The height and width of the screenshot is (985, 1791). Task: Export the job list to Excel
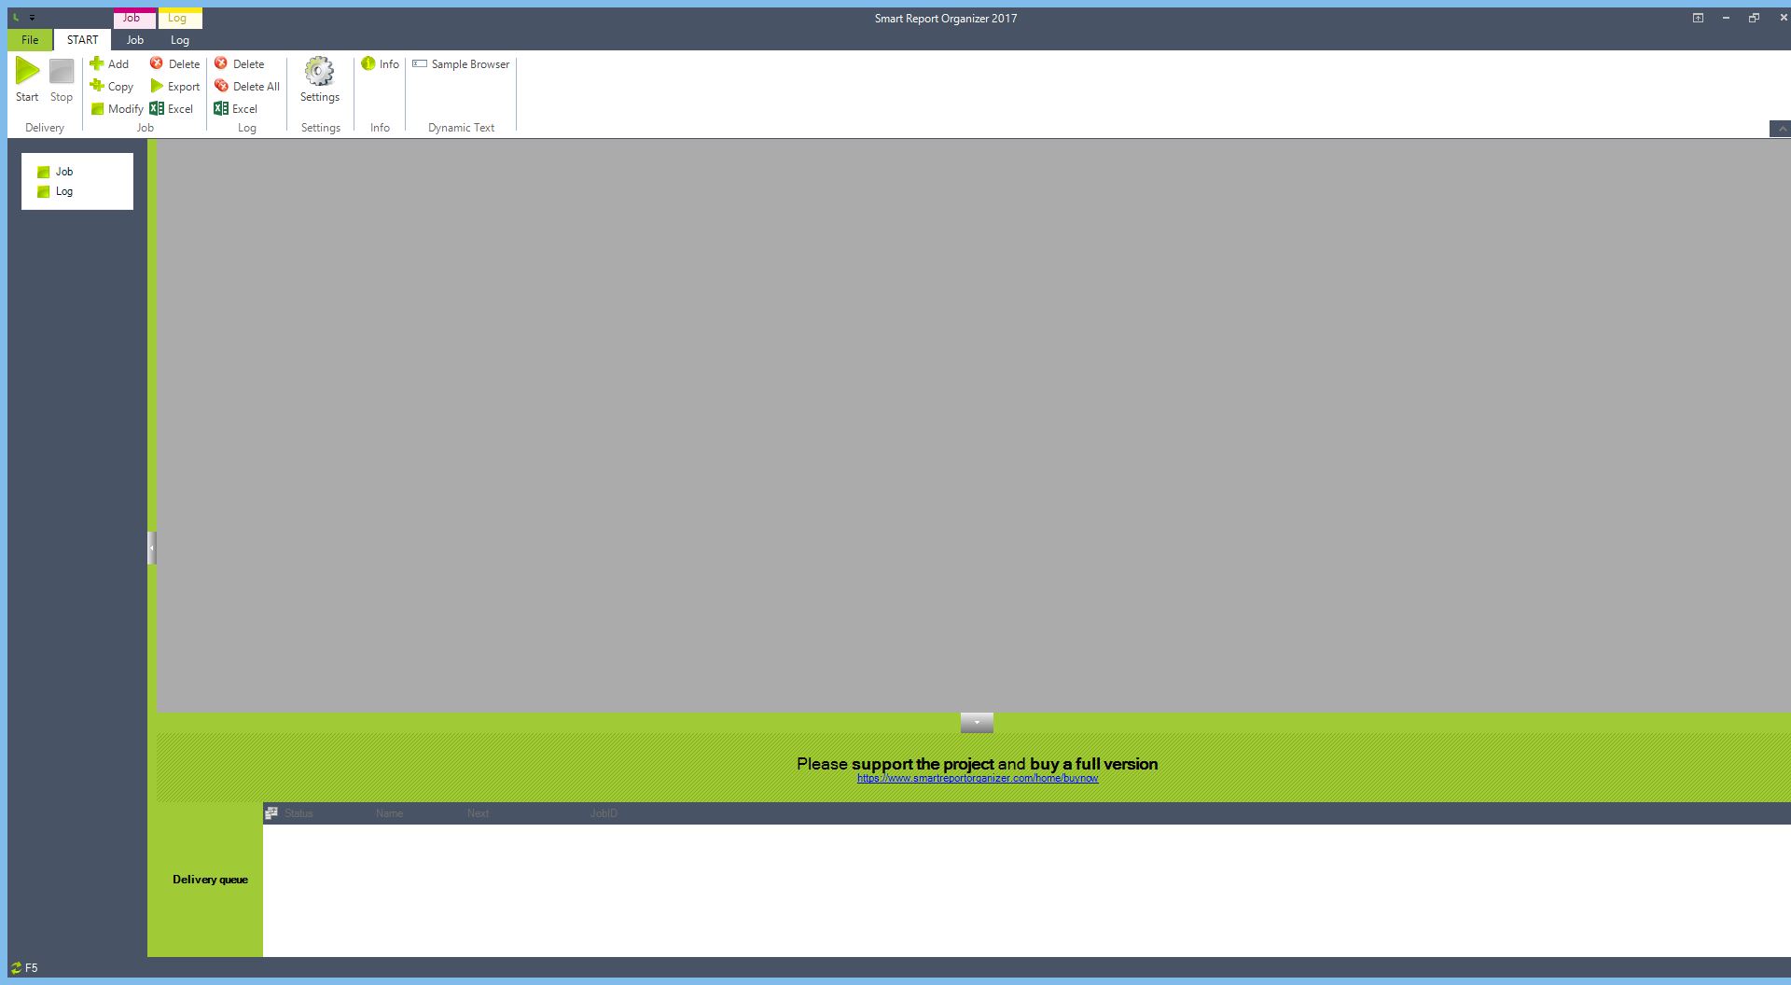173,108
